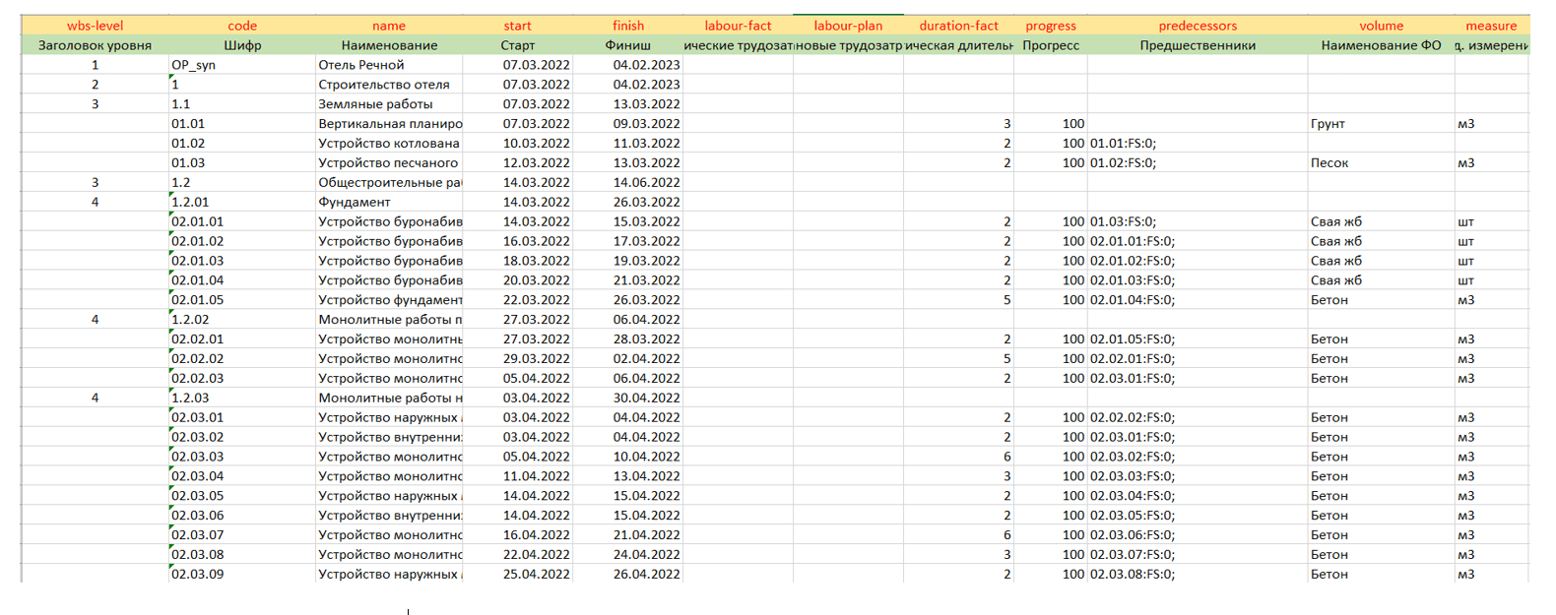This screenshot has width=1556, height=615.
Task: Select the "labour-plan" header cell
Action: point(848,26)
